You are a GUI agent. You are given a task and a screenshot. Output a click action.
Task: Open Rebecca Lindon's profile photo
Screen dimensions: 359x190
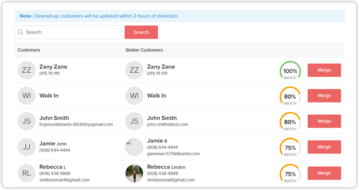(x=134, y=173)
